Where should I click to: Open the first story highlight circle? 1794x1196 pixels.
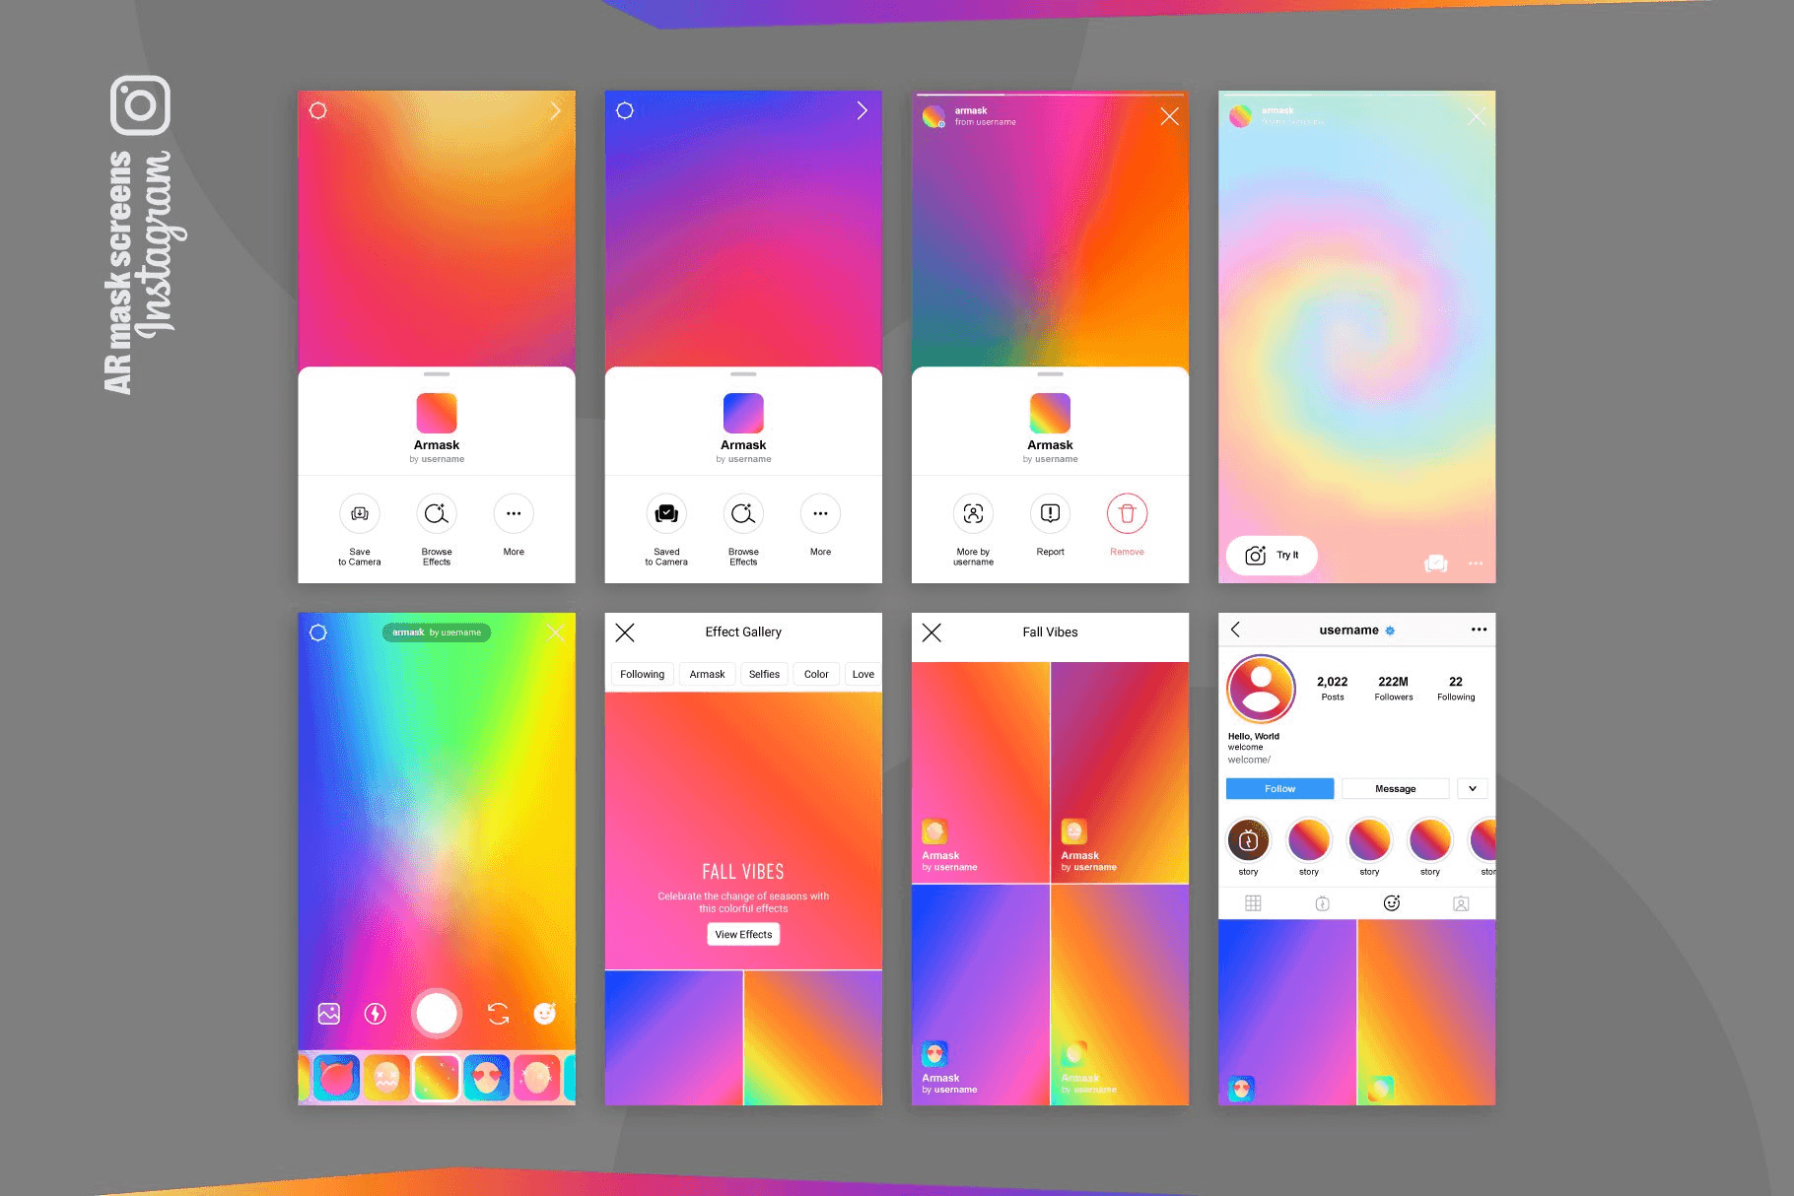(1248, 841)
